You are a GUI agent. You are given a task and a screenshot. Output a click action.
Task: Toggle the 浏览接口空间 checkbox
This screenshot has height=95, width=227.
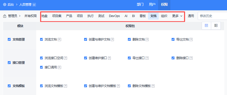pos(41,58)
